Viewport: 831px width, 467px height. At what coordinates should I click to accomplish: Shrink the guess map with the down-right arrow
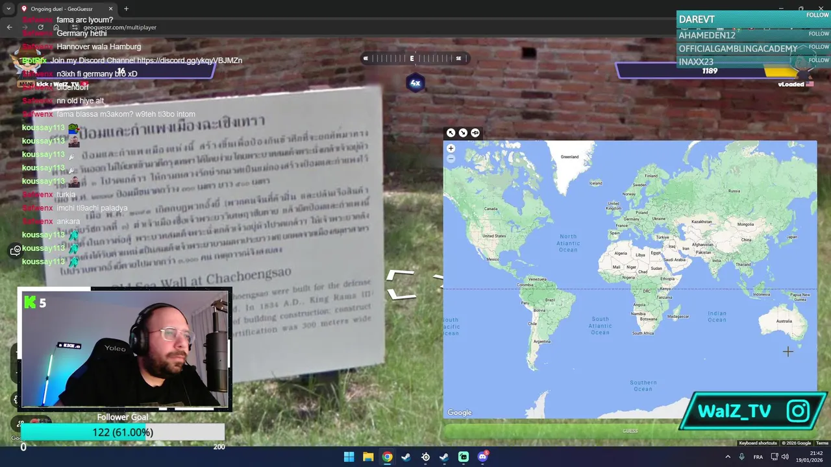tap(463, 133)
